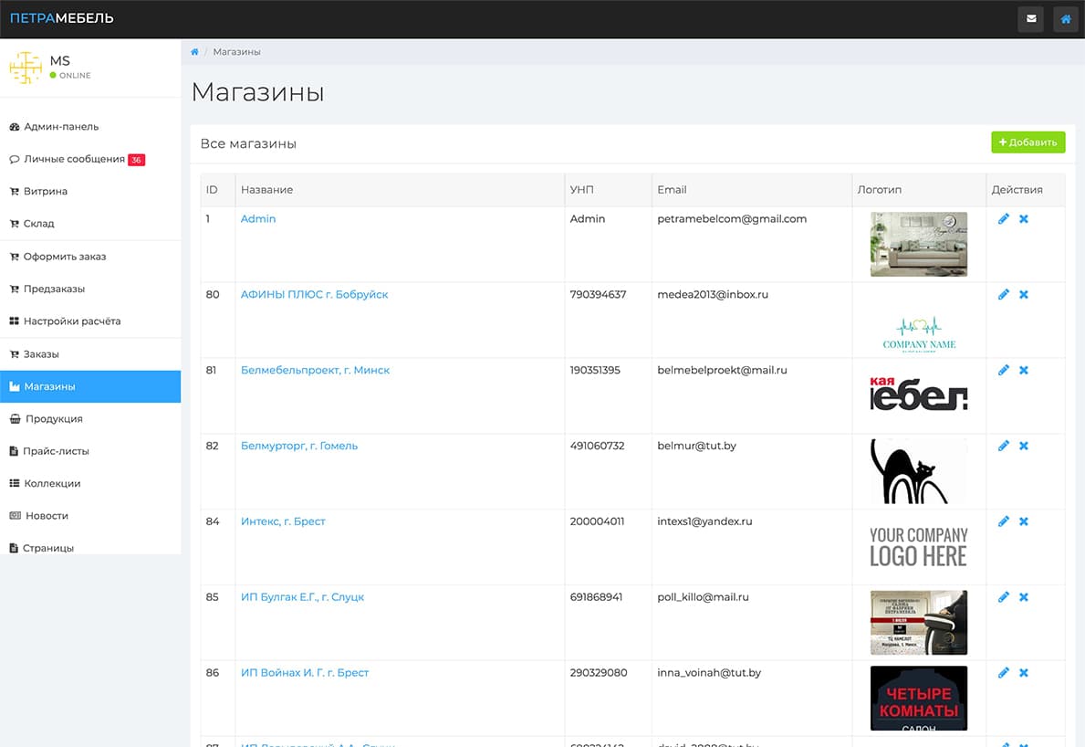The height and width of the screenshot is (747, 1085).
Task: Open messages via the envelope icon
Action: coord(1030,18)
